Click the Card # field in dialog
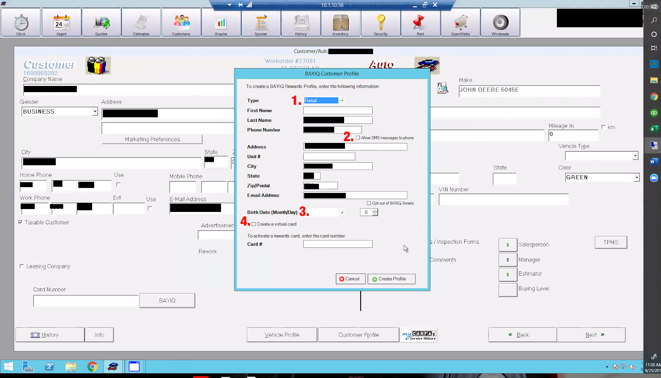Image resolution: width=661 pixels, height=378 pixels. (338, 244)
